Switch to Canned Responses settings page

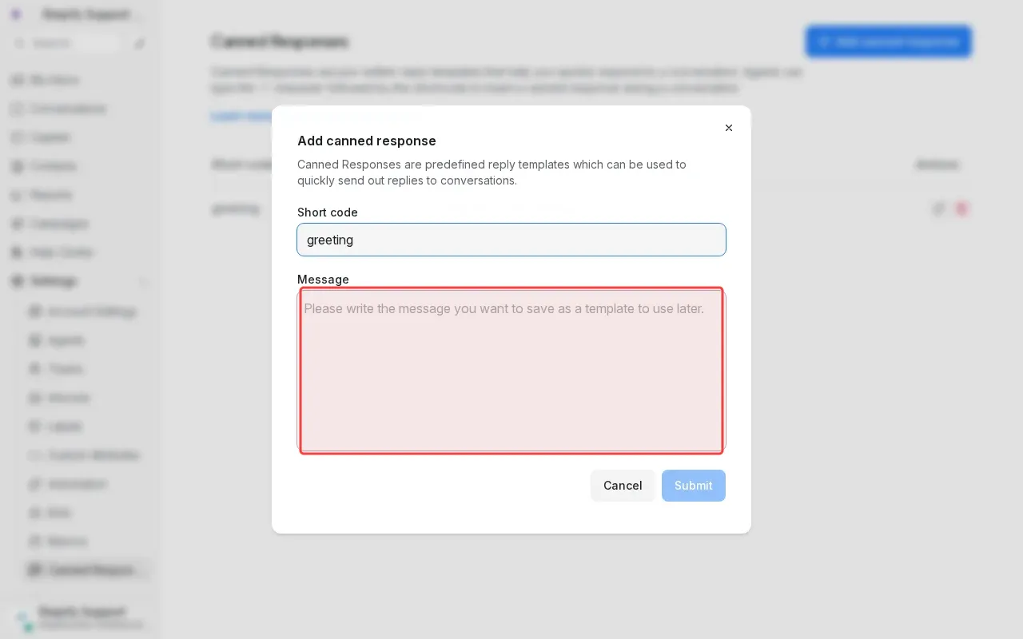point(90,570)
